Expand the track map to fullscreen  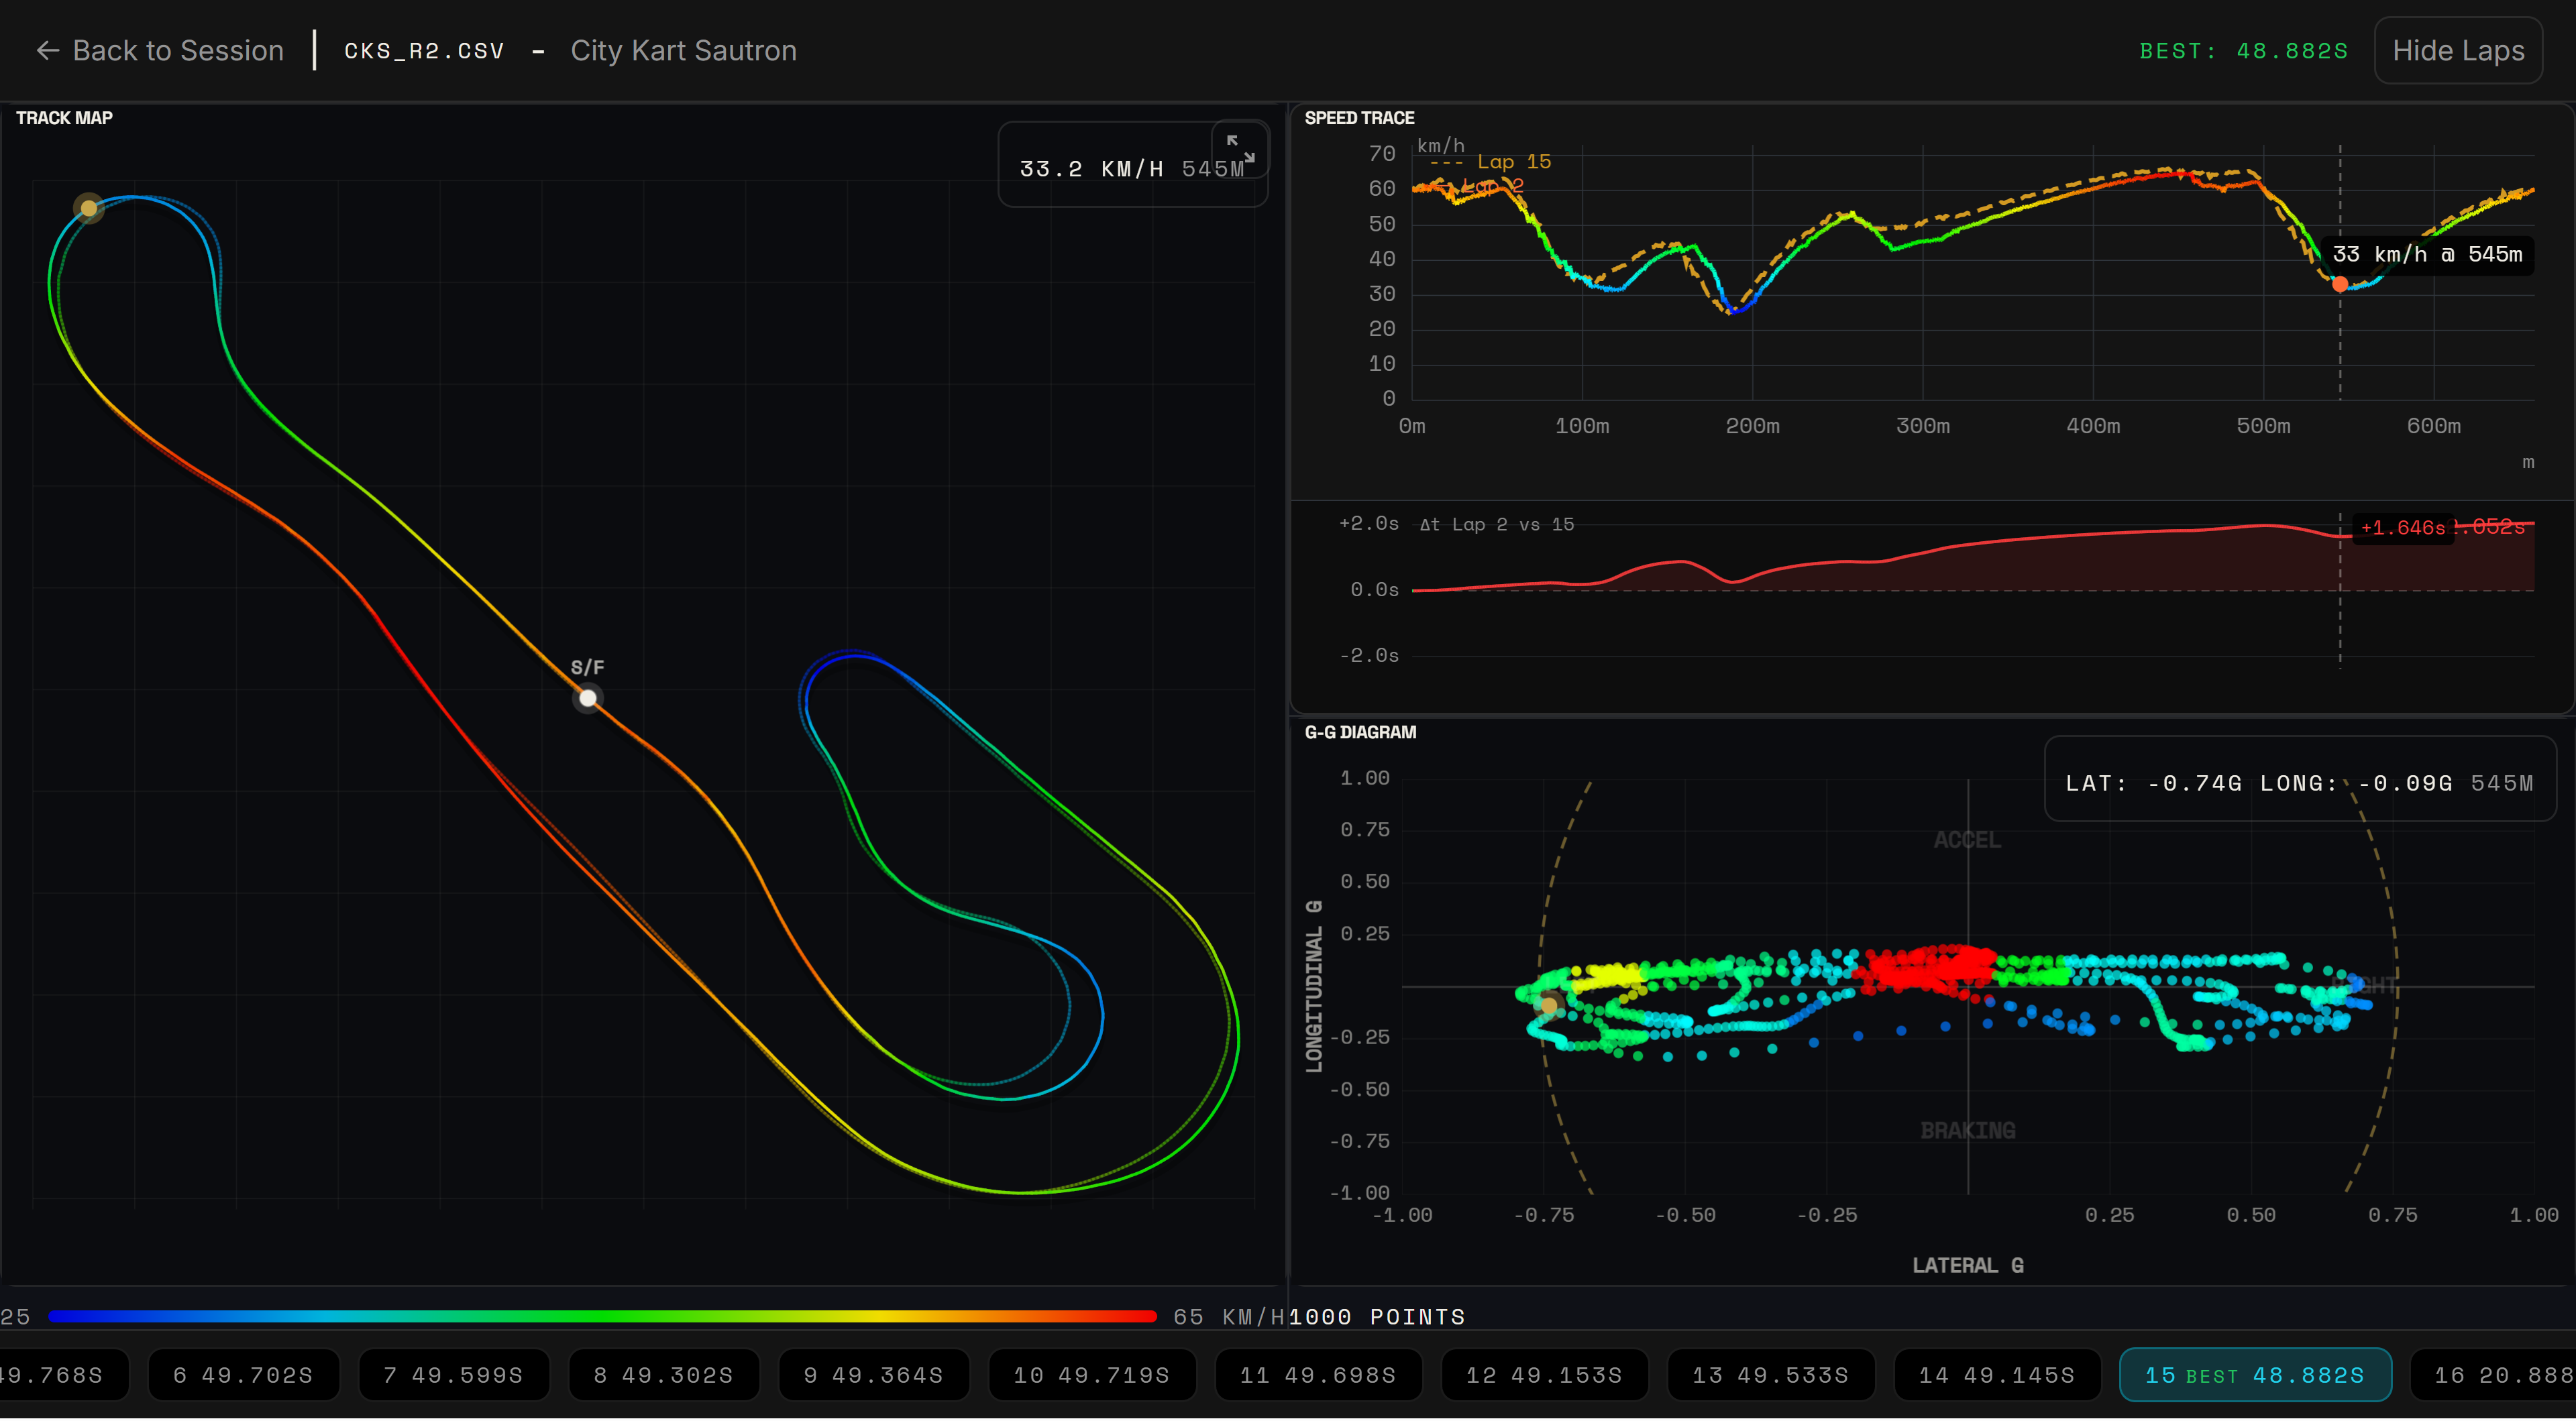pos(1240,148)
